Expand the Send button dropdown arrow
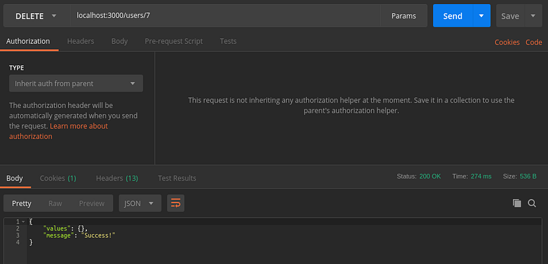Screen dimensions: 548x264 click(482, 16)
